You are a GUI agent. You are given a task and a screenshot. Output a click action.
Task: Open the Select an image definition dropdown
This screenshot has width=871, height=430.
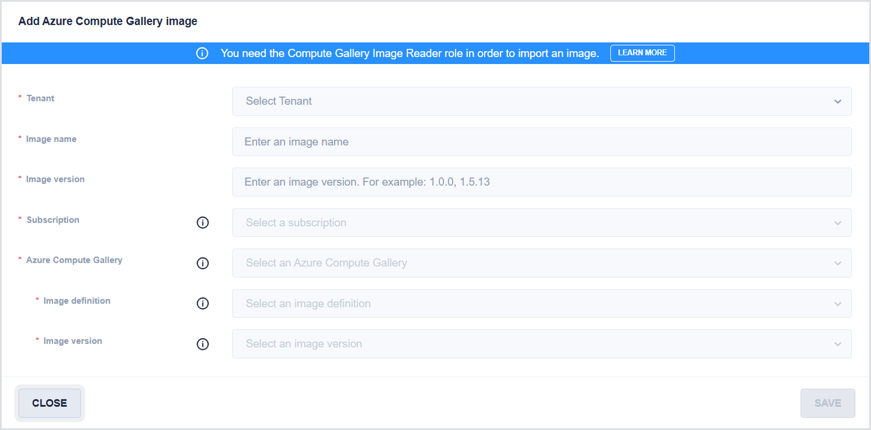[541, 304]
